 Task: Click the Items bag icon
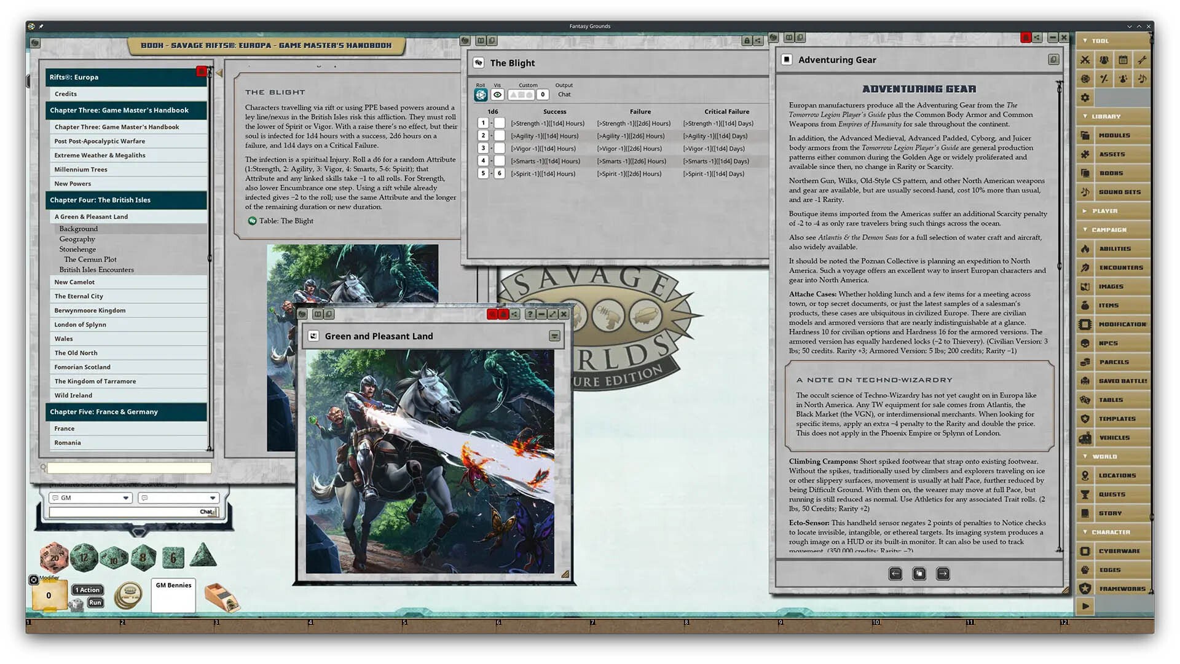coord(1085,306)
